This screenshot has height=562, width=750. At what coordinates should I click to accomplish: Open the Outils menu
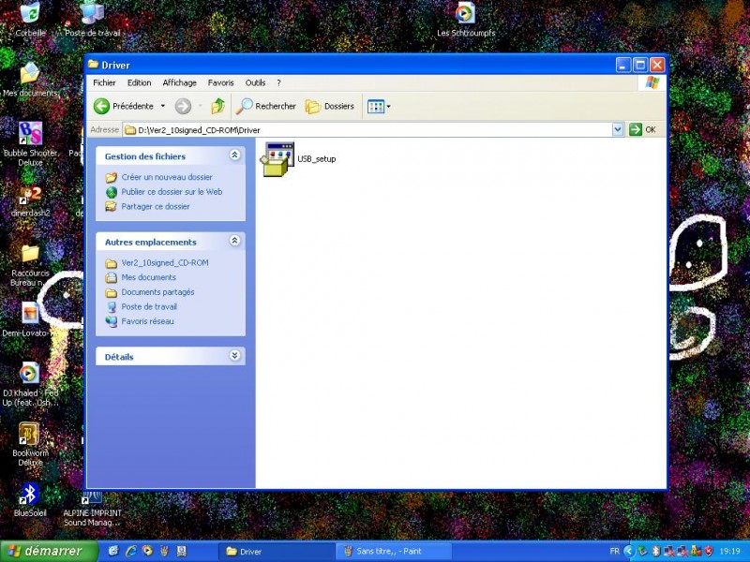click(255, 82)
